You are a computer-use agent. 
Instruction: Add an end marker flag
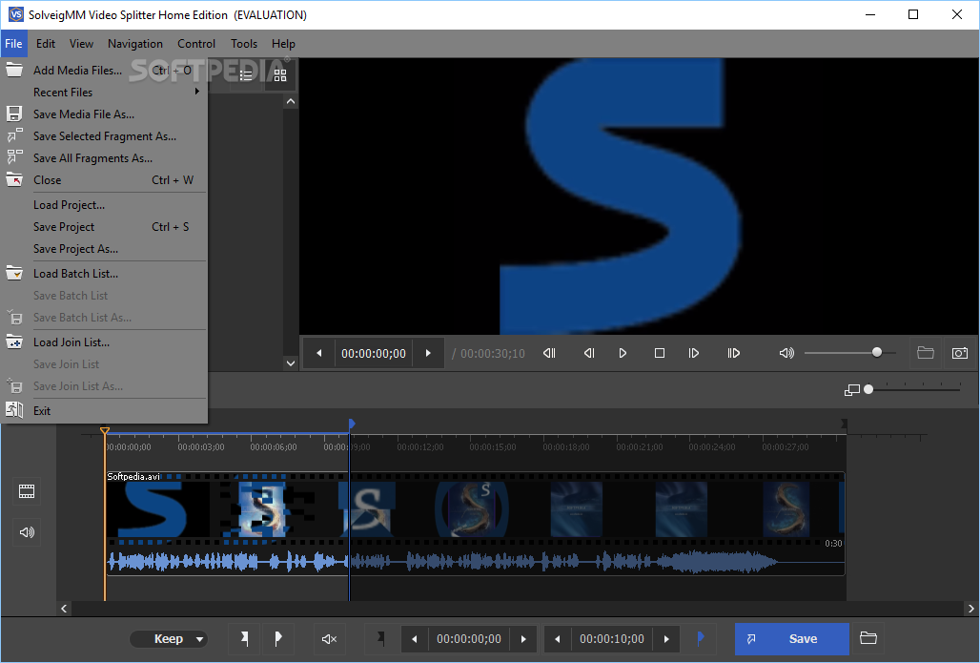(278, 639)
